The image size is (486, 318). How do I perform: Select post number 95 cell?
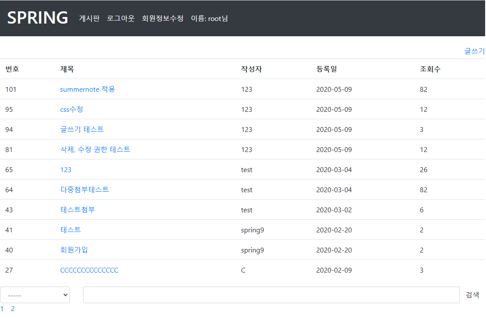9,110
